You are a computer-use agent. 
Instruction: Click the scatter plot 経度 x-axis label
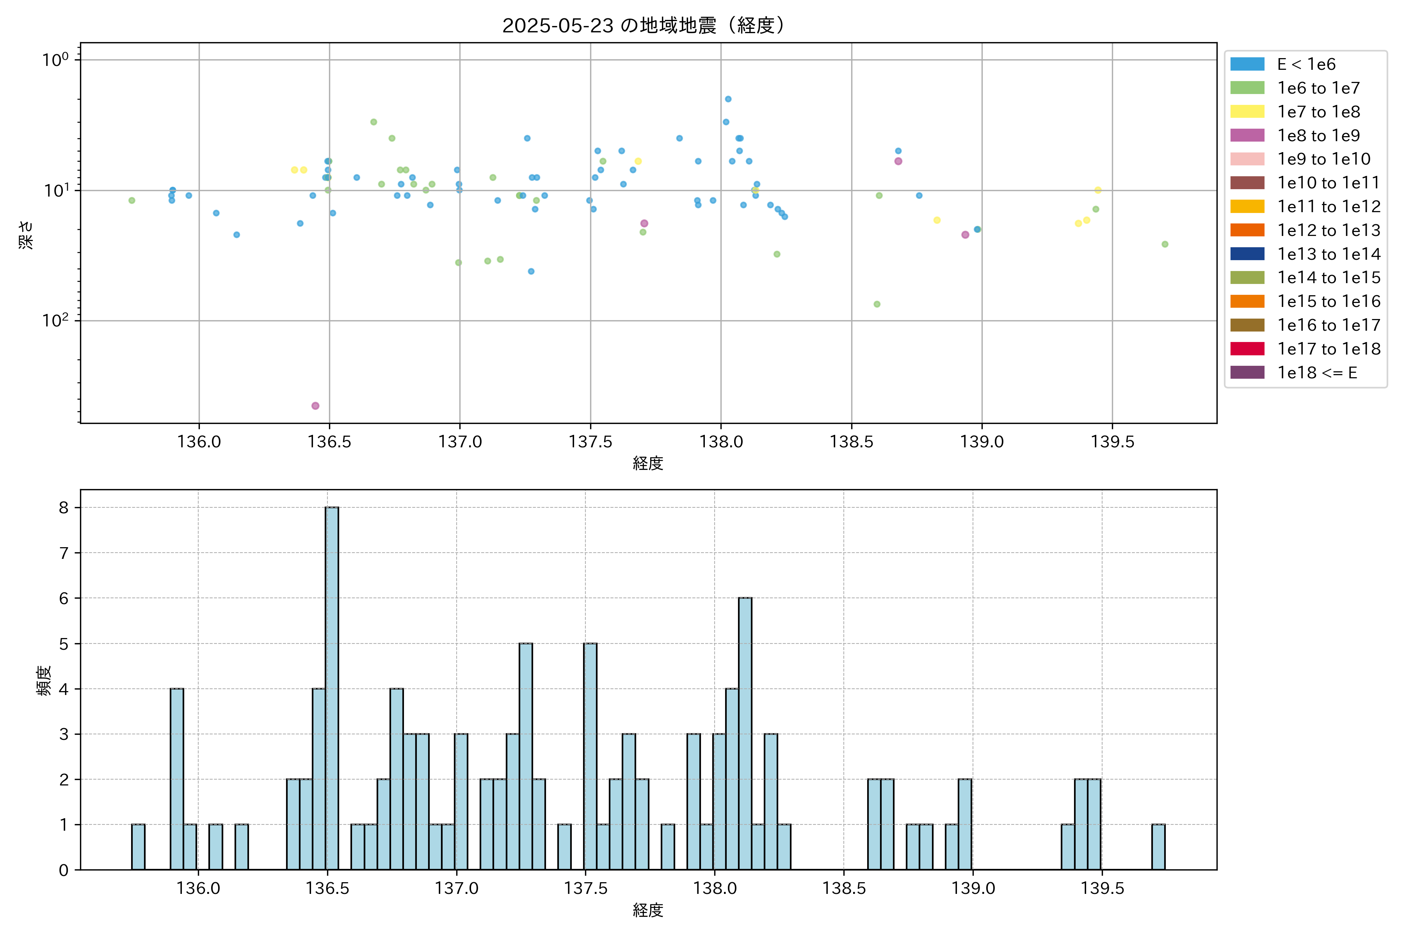pyautogui.click(x=648, y=463)
